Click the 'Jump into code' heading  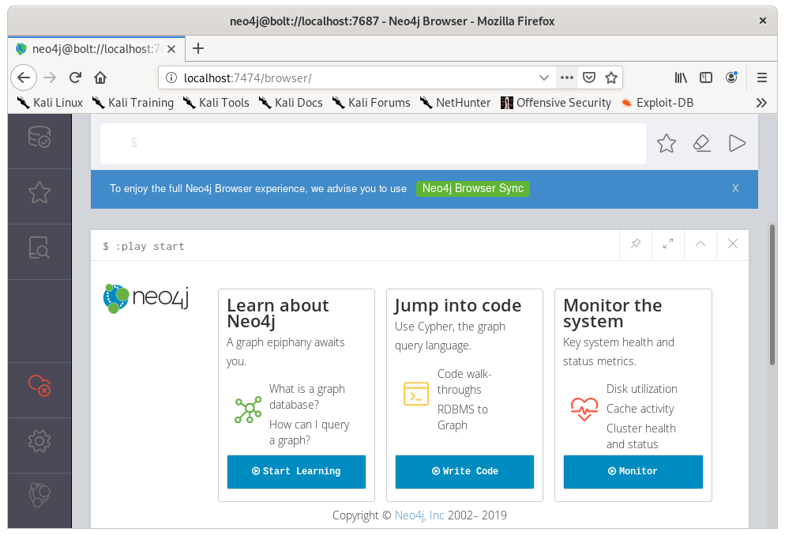tap(458, 306)
